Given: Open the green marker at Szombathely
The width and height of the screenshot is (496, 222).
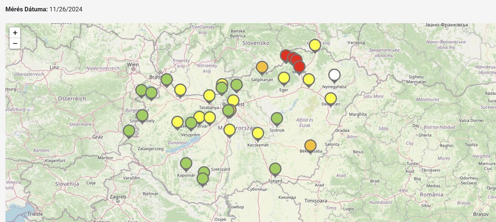Looking at the screenshot, I should [142, 116].
